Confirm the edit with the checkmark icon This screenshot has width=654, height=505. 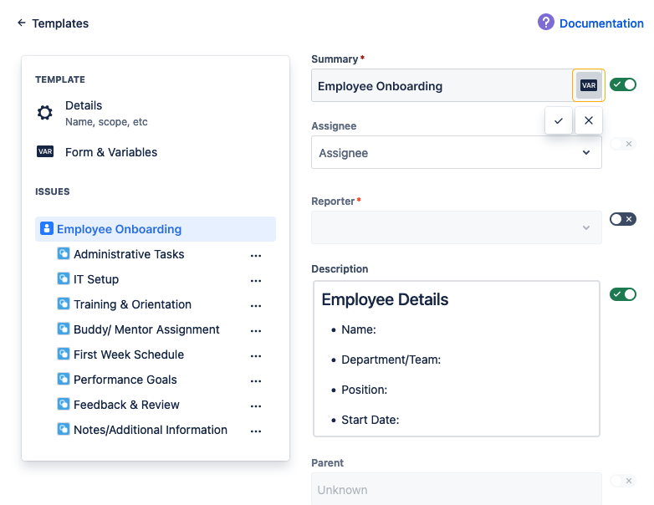pos(559,120)
